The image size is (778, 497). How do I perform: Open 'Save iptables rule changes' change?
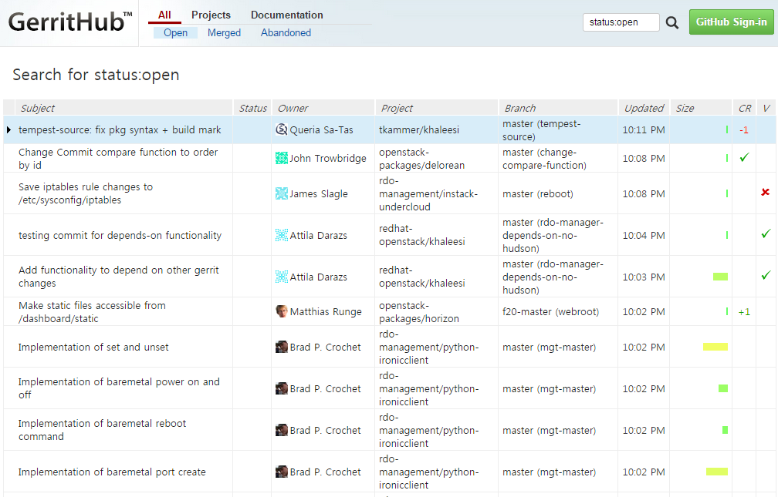tap(86, 193)
